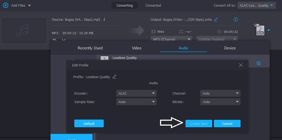Open the MP3-2Channel audio track dropdown
Screen dimensions: 282x140
pyautogui.click(x=171, y=39)
